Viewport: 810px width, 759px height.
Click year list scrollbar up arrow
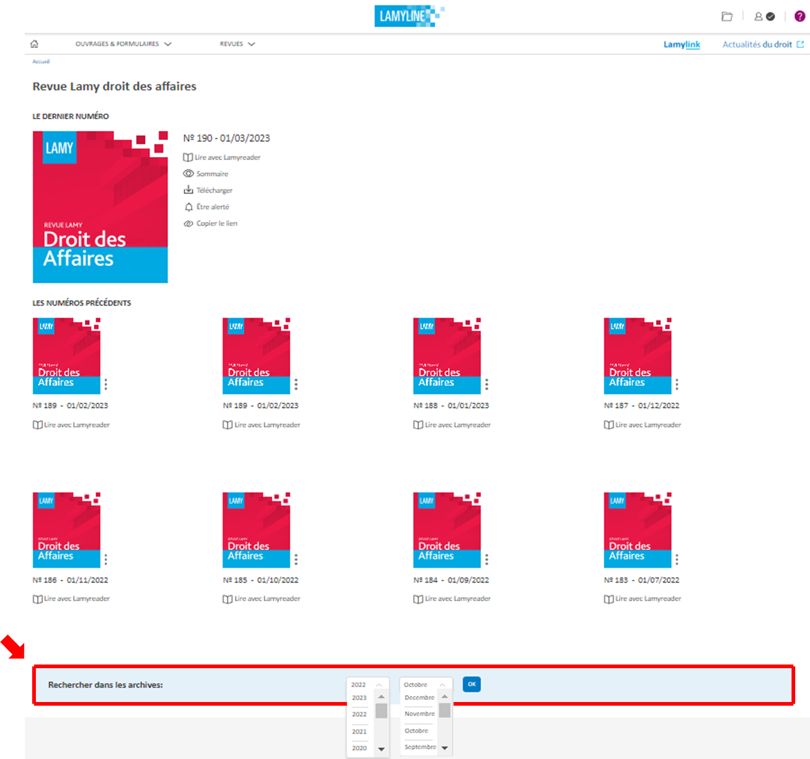pyautogui.click(x=382, y=697)
